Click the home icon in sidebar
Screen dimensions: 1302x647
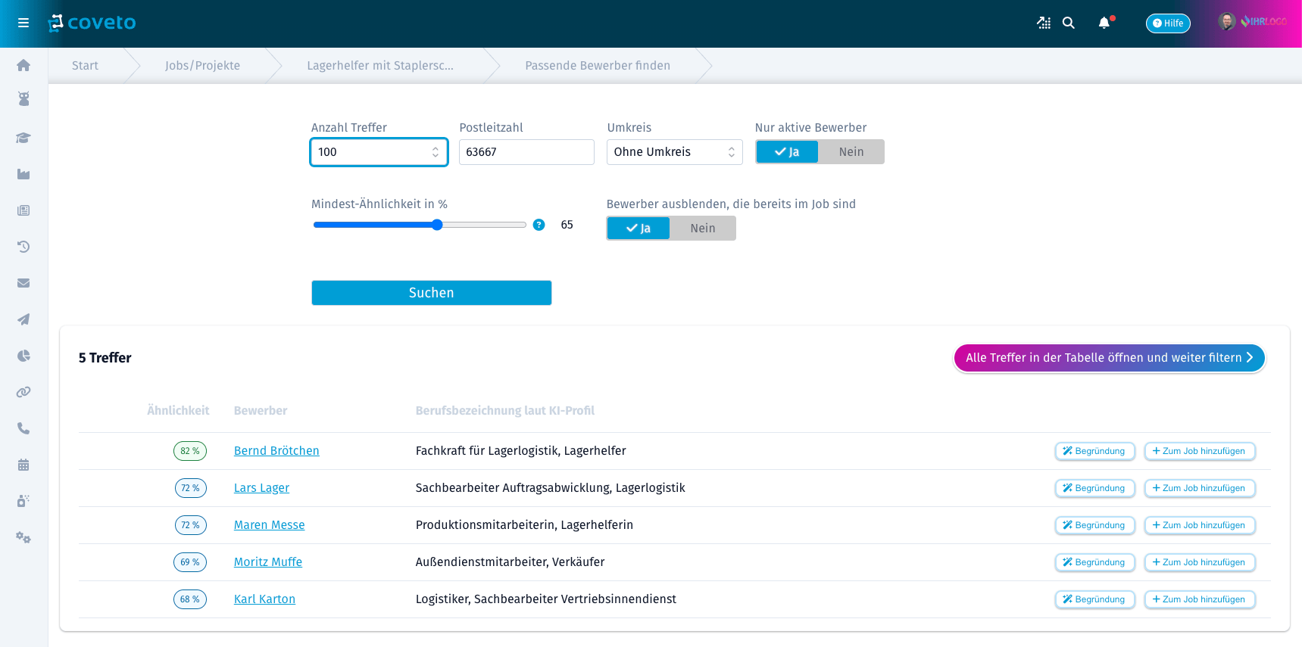(x=23, y=65)
